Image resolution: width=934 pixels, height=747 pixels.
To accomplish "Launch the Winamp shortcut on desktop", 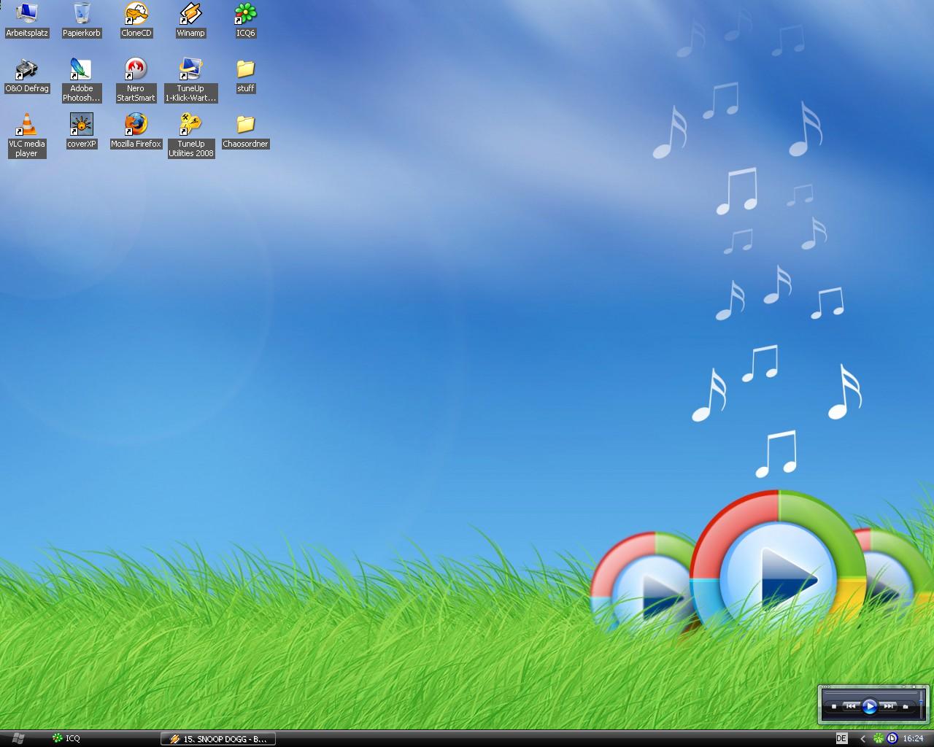I will pyautogui.click(x=190, y=20).
